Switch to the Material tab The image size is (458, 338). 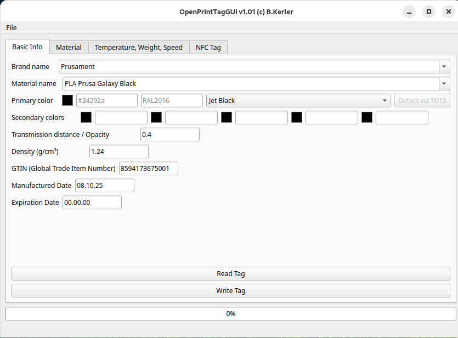(x=69, y=47)
